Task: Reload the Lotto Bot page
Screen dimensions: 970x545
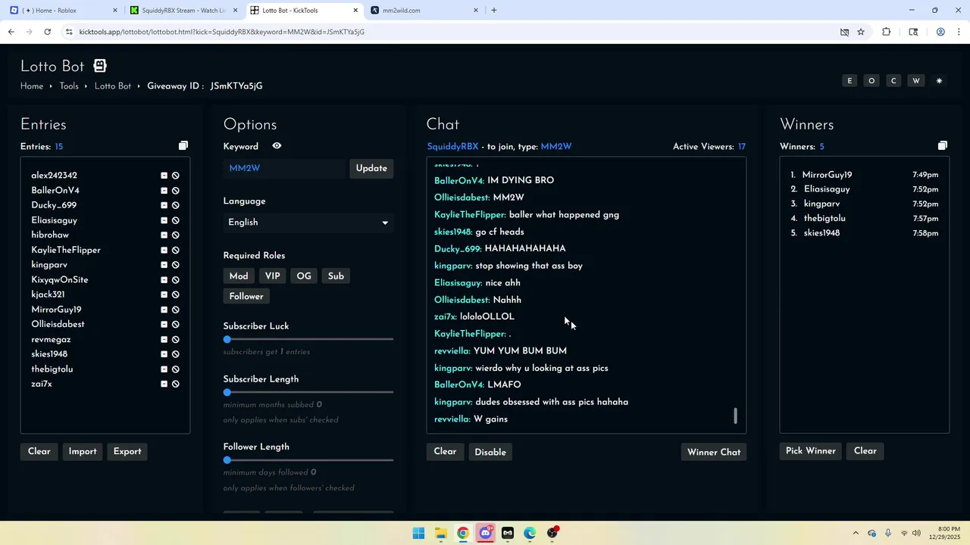Action: tap(48, 32)
